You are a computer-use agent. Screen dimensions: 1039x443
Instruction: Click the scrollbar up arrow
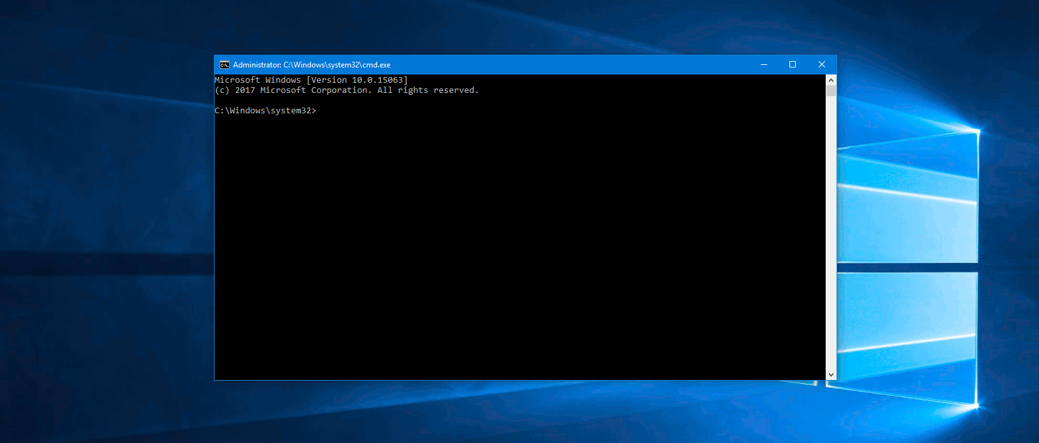[831, 80]
